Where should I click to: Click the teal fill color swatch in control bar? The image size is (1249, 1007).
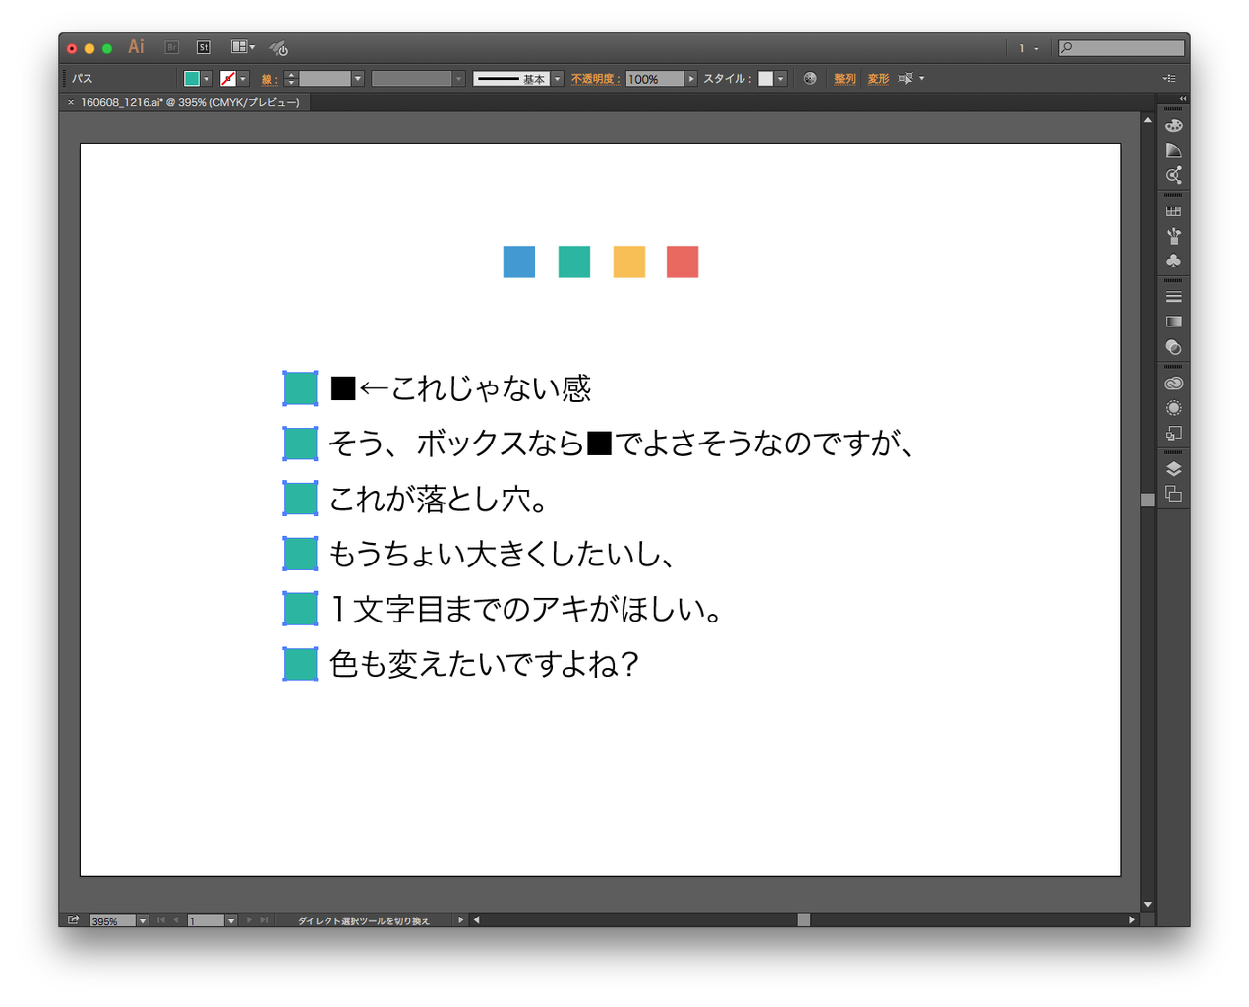click(192, 79)
